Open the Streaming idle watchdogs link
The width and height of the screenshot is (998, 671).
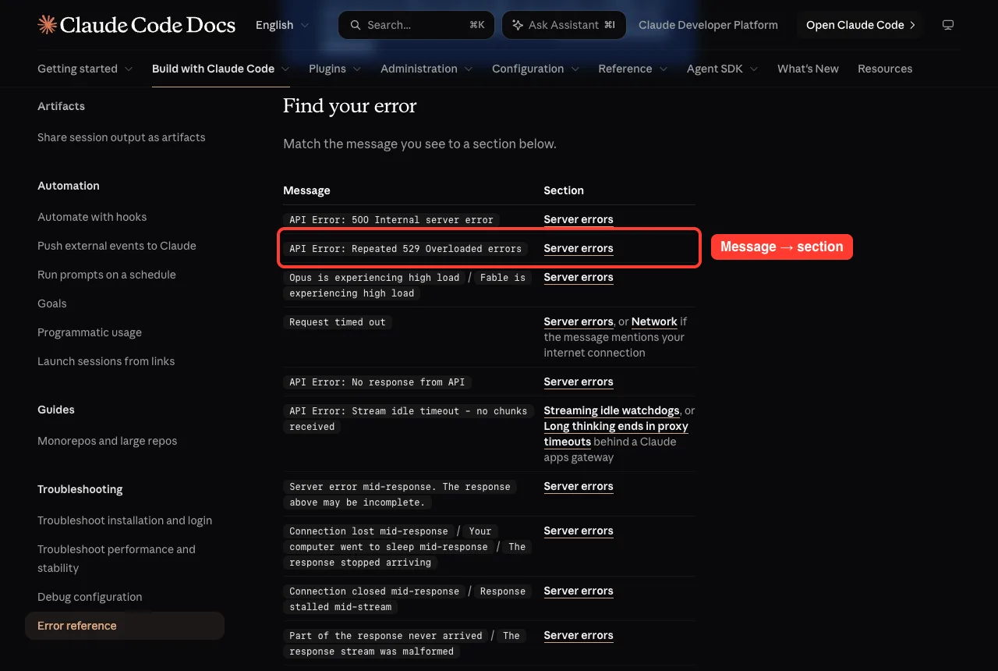click(x=612, y=410)
